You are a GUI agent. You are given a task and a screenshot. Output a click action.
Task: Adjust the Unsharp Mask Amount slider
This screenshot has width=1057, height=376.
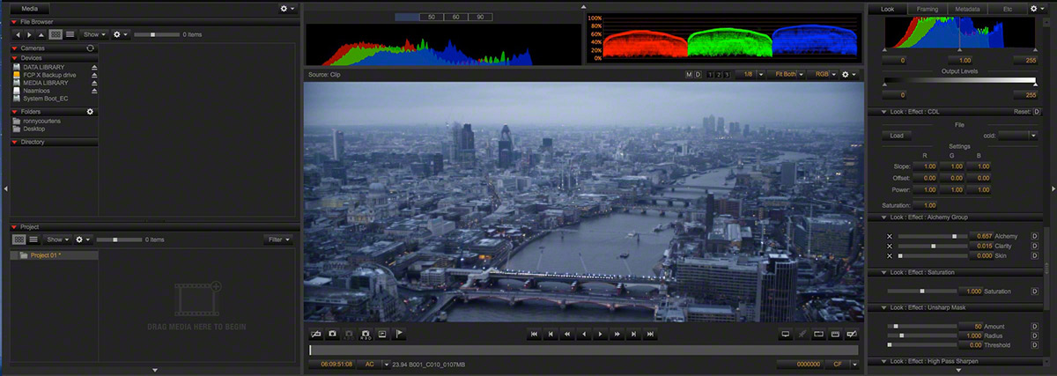[x=922, y=326]
